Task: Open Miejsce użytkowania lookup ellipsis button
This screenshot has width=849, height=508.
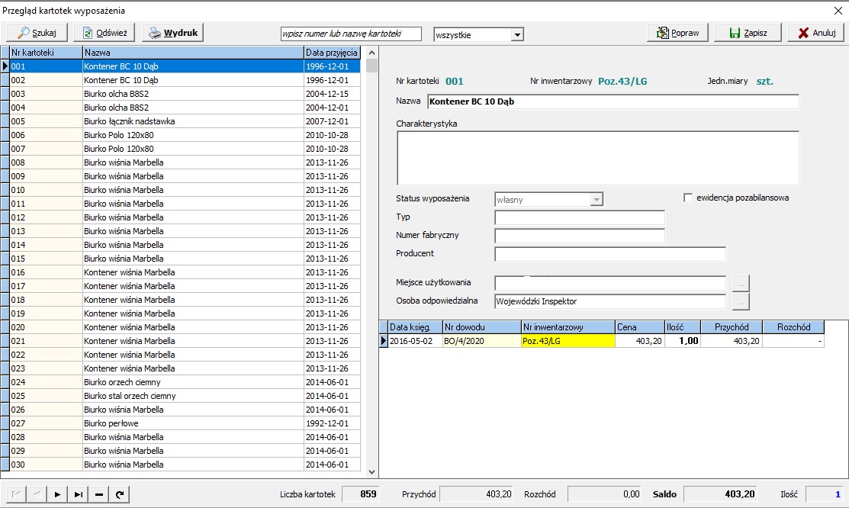Action: point(741,283)
